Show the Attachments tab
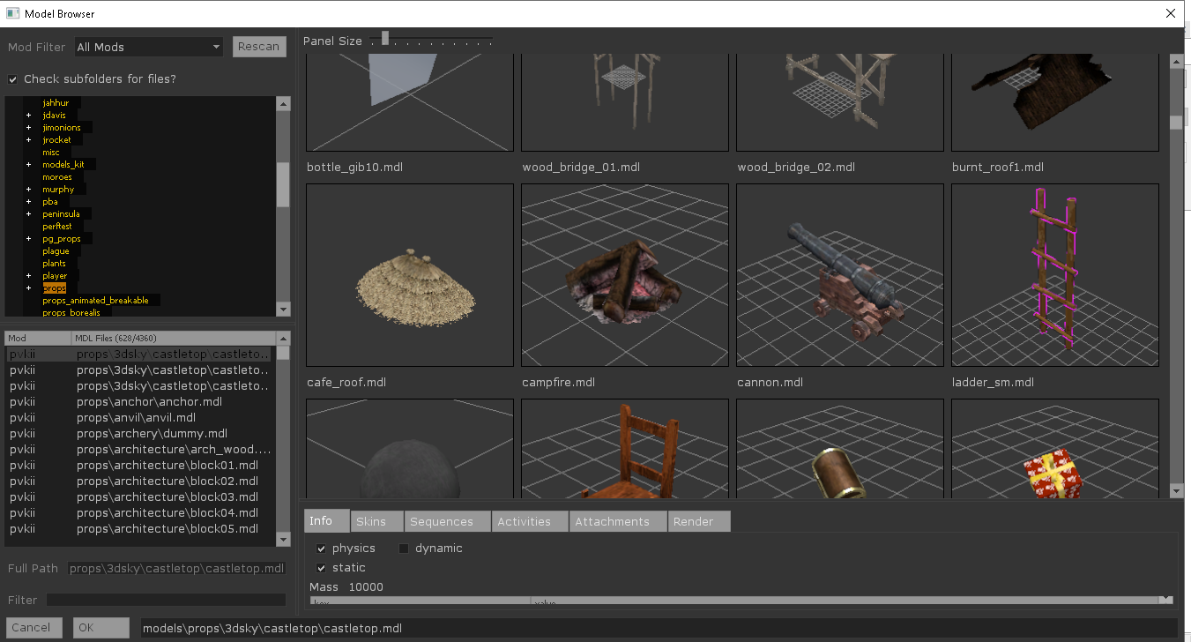This screenshot has height=642, width=1191. 618,522
